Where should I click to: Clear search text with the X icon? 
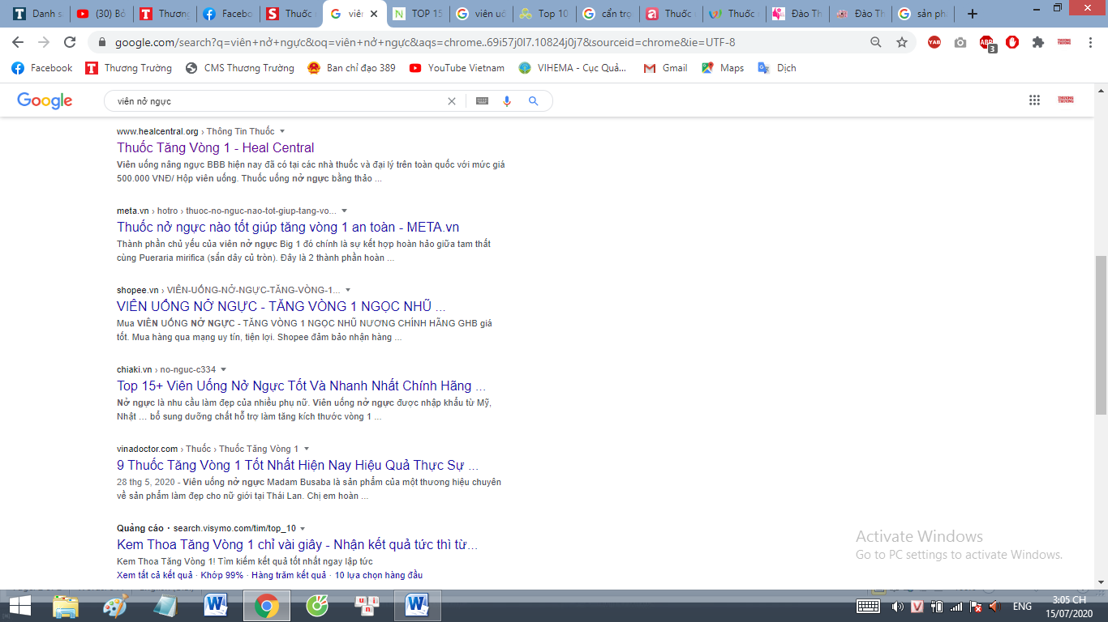coord(452,101)
